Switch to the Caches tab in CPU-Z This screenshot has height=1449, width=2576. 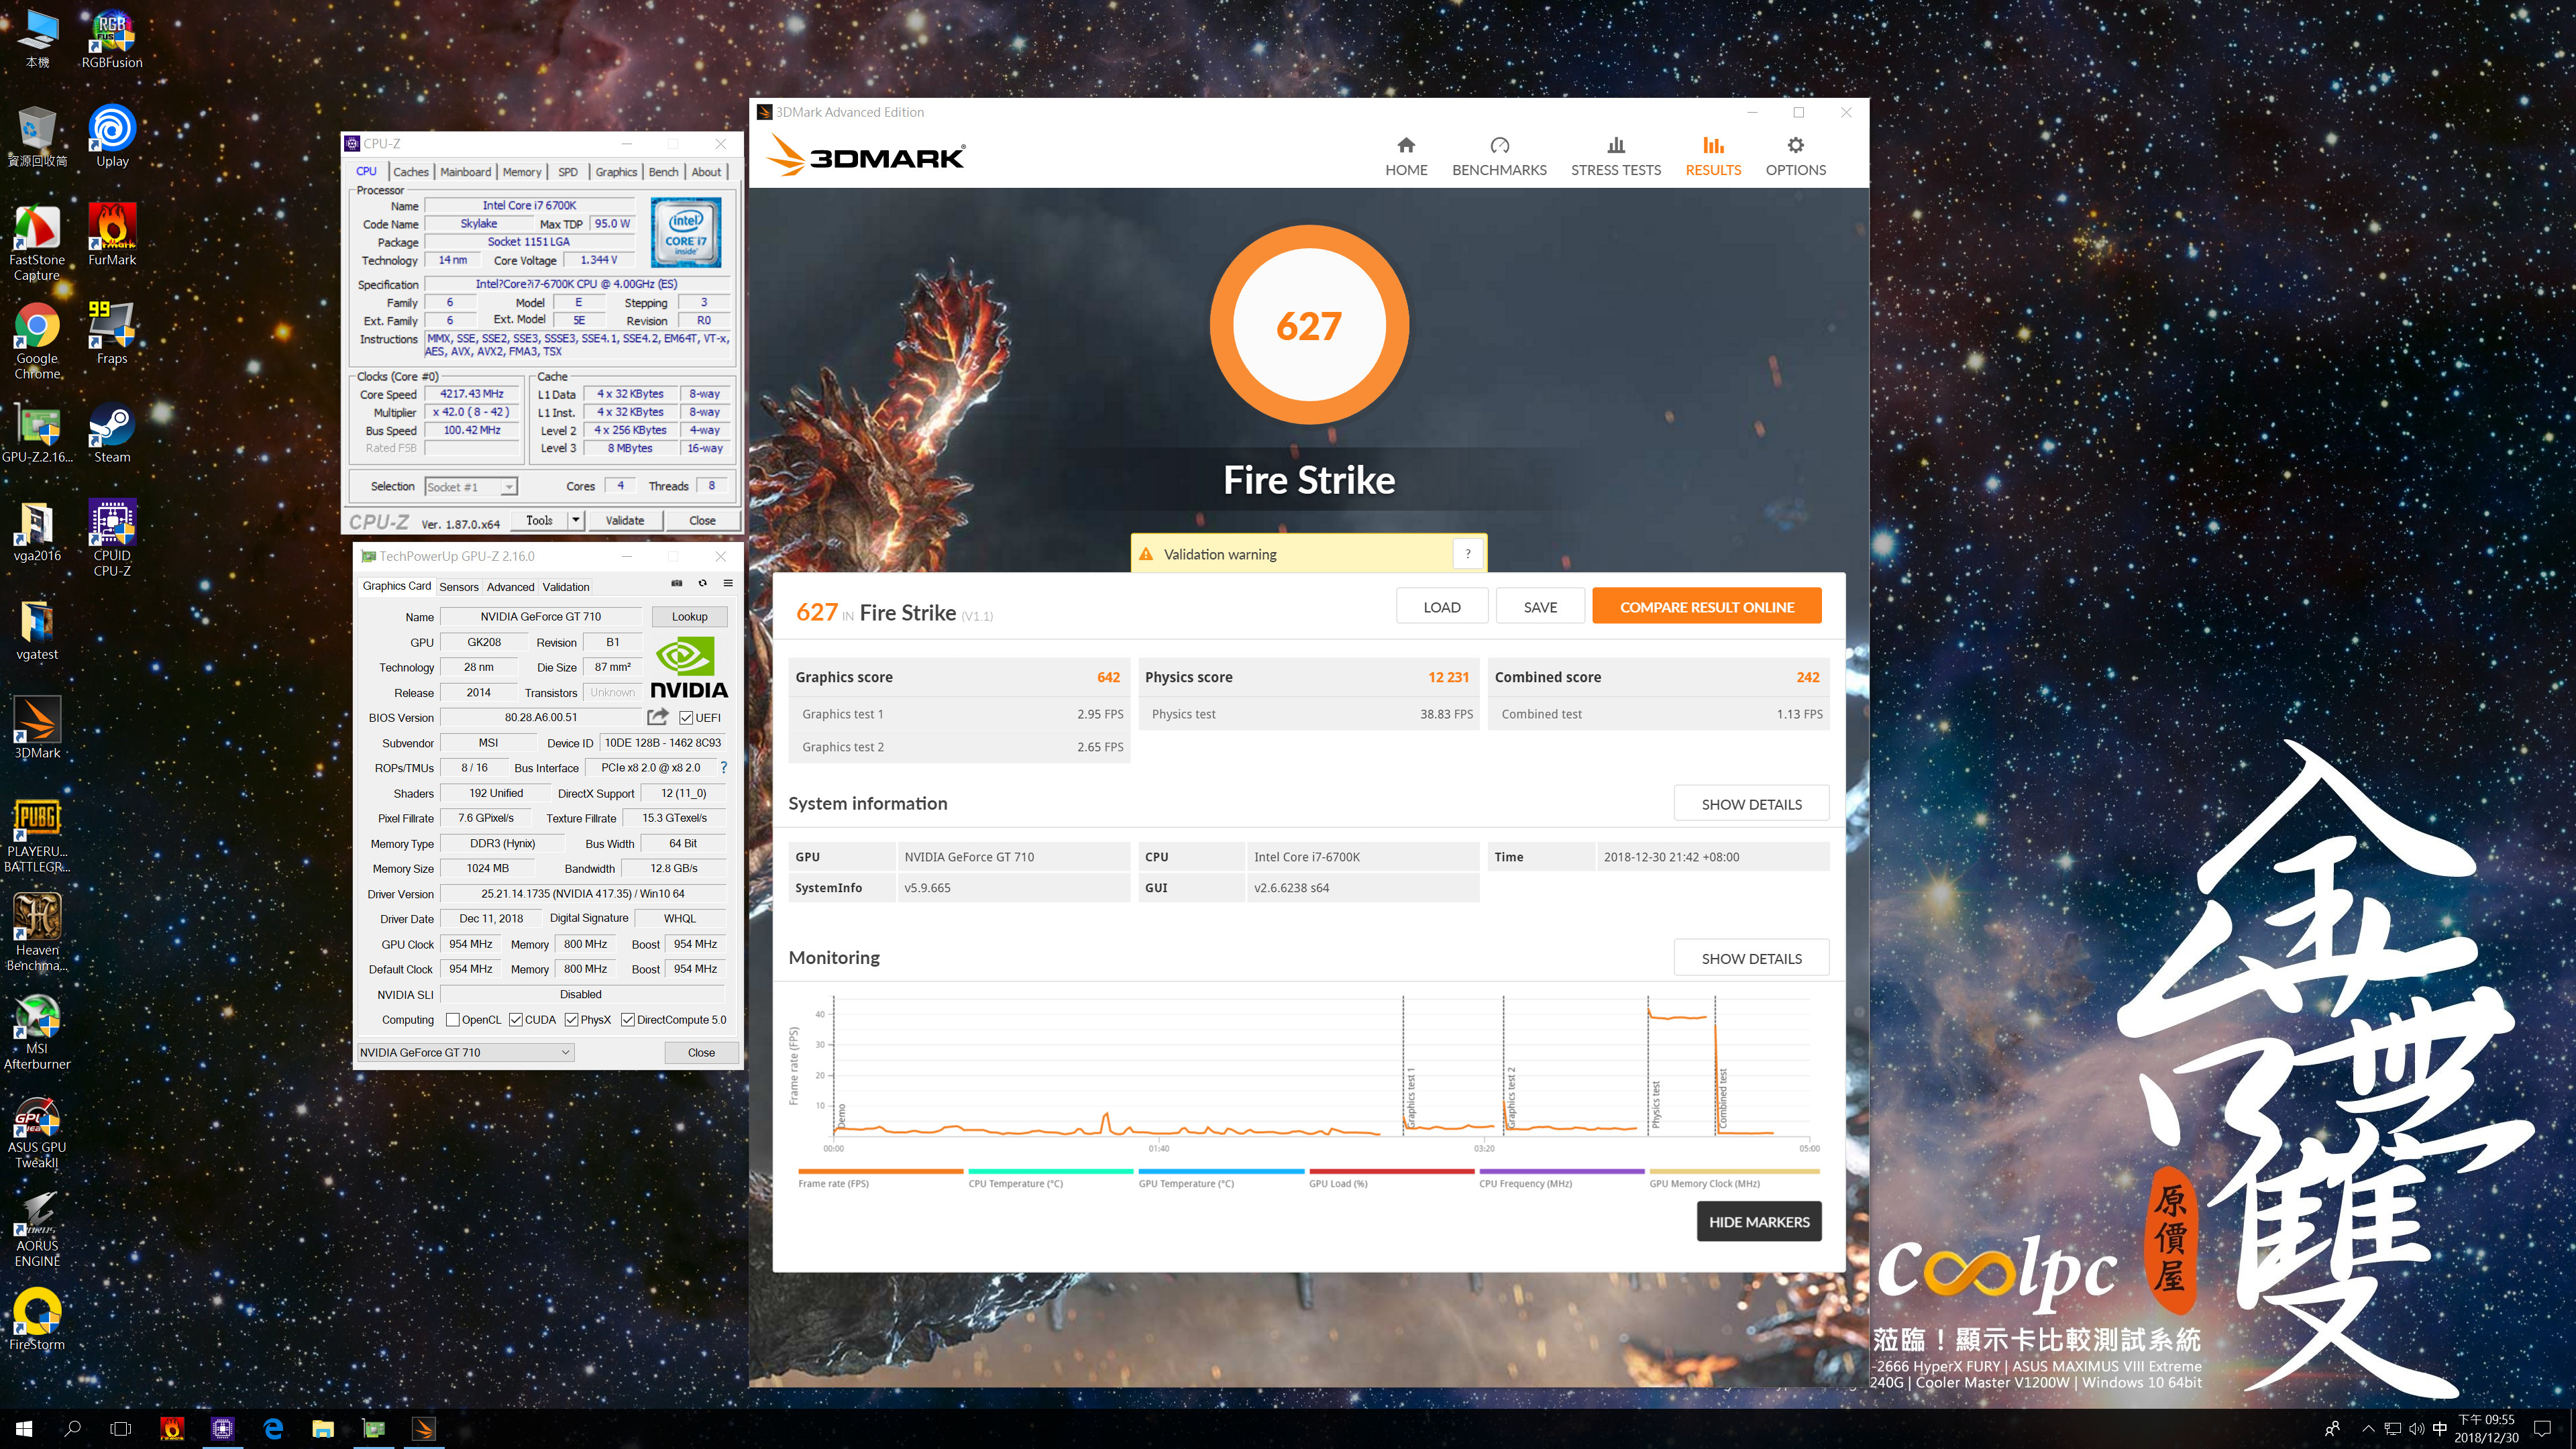(410, 172)
